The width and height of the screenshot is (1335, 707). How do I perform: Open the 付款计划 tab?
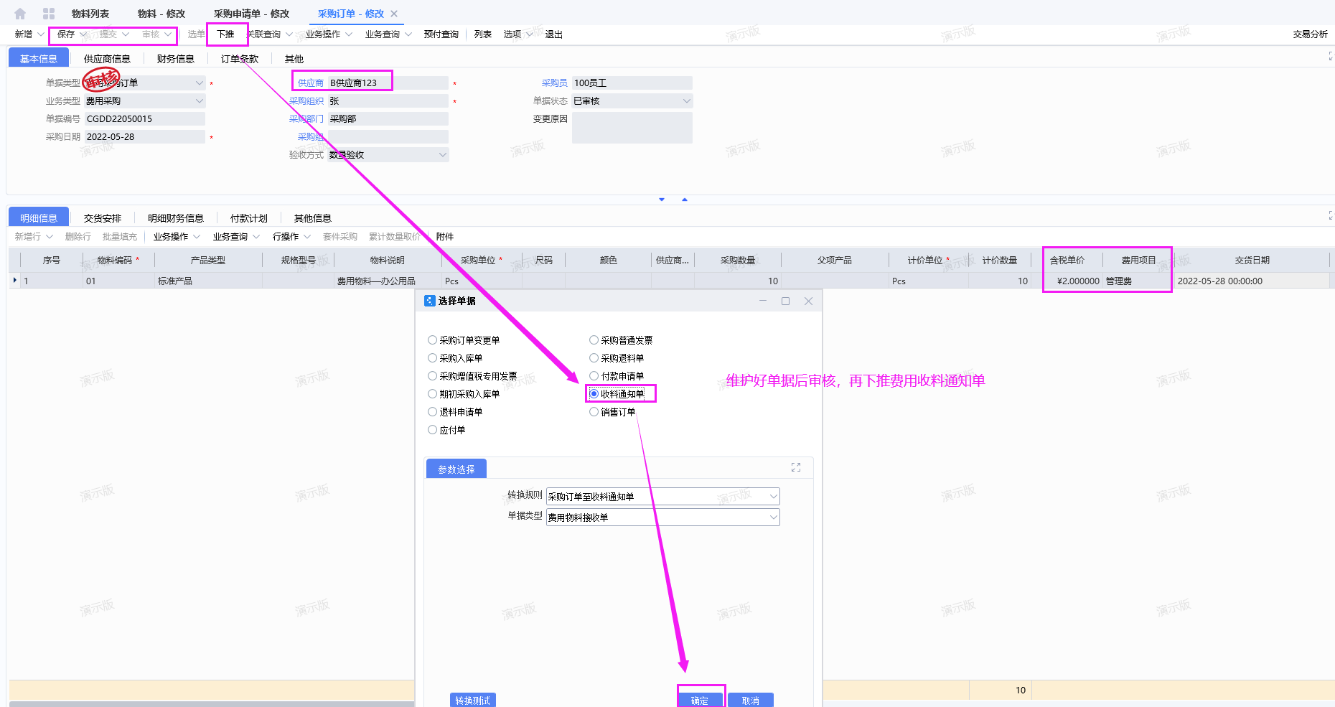248,218
